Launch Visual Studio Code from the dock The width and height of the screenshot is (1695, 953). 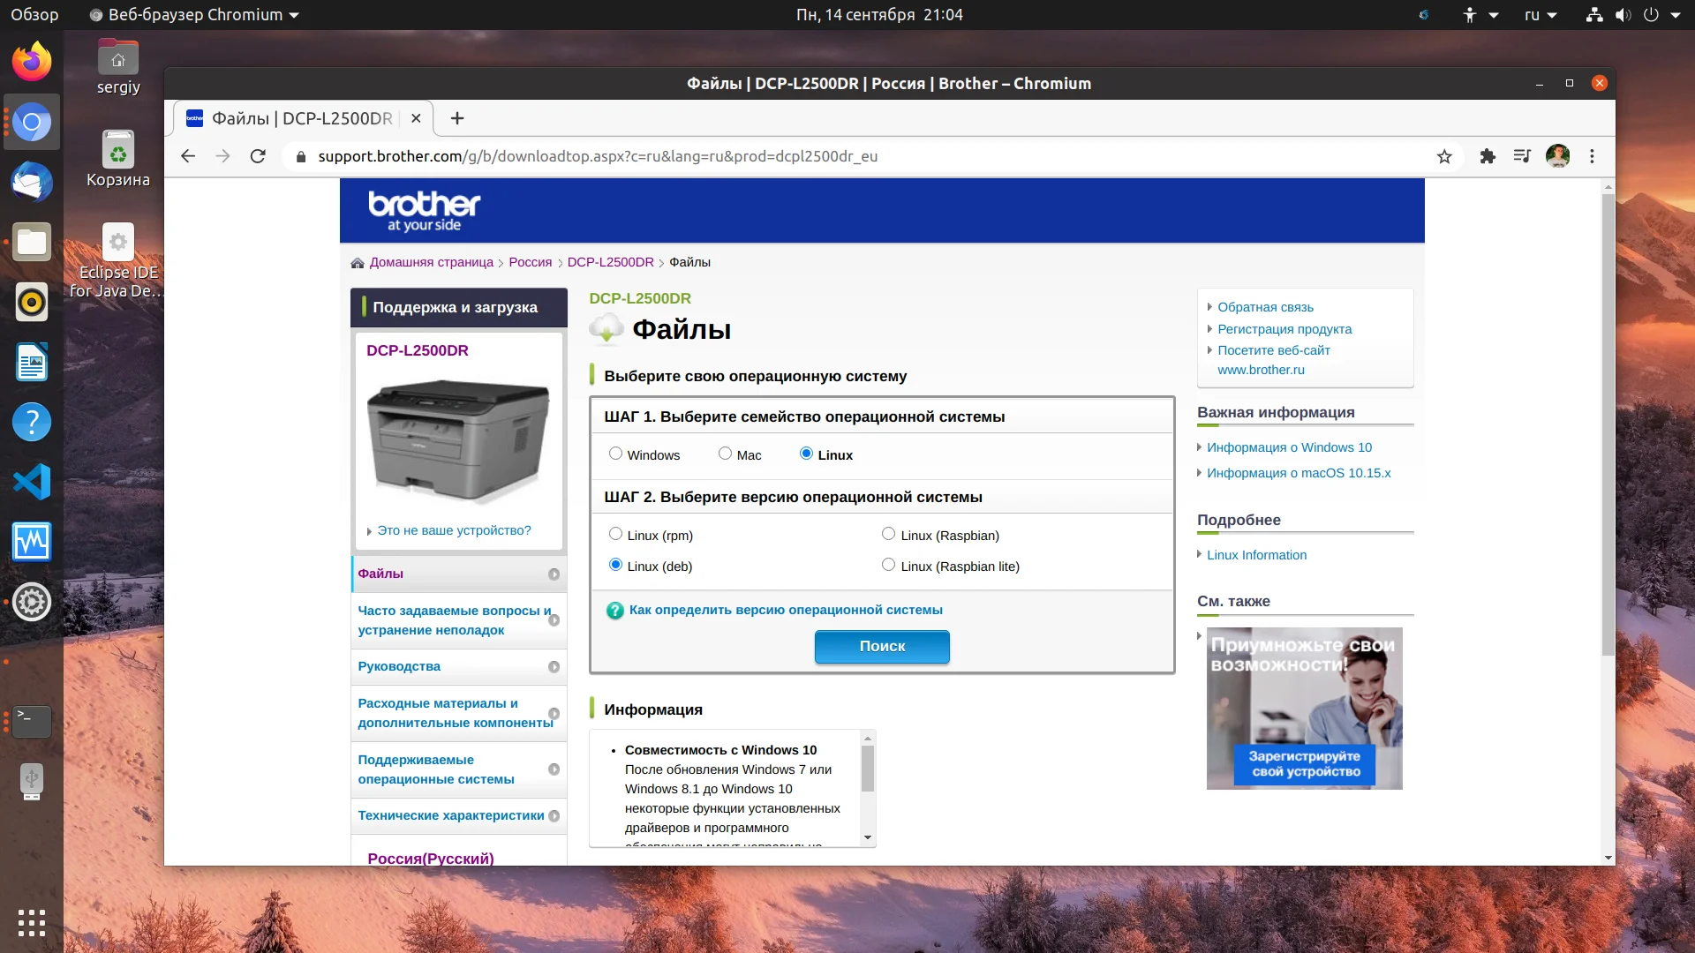coord(32,482)
